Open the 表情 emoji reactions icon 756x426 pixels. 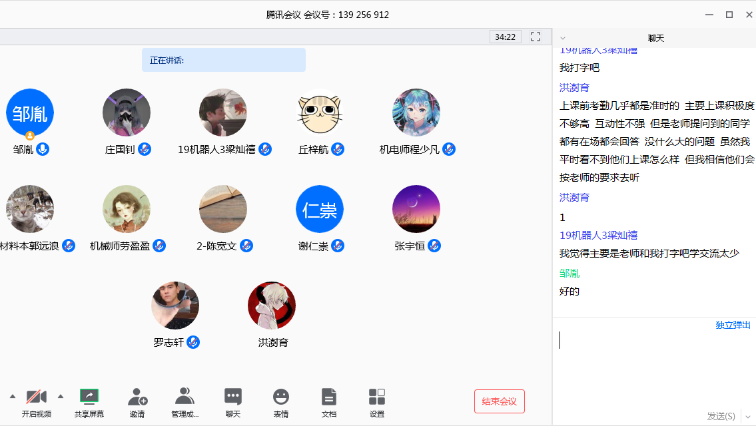(281, 397)
